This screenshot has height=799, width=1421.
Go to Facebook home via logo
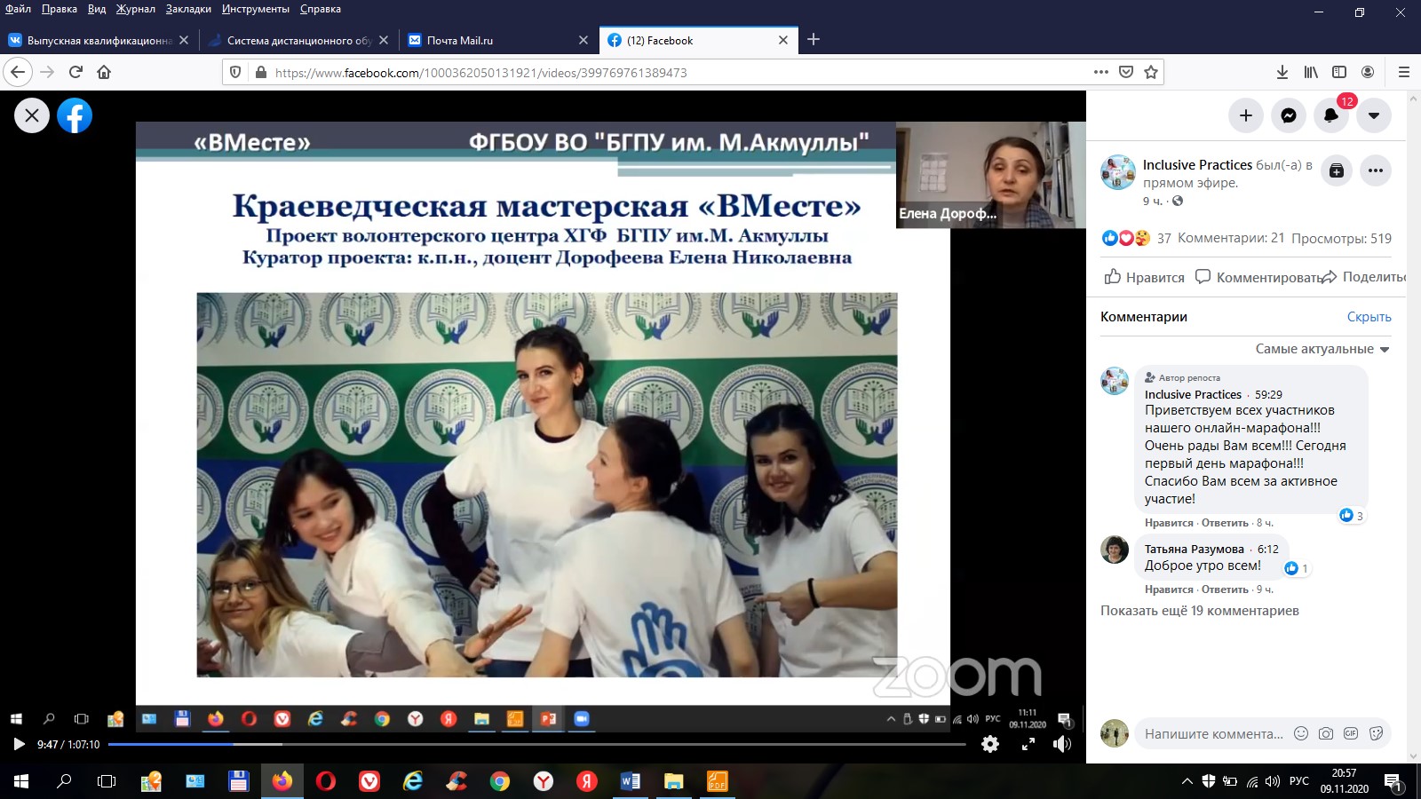click(75, 115)
